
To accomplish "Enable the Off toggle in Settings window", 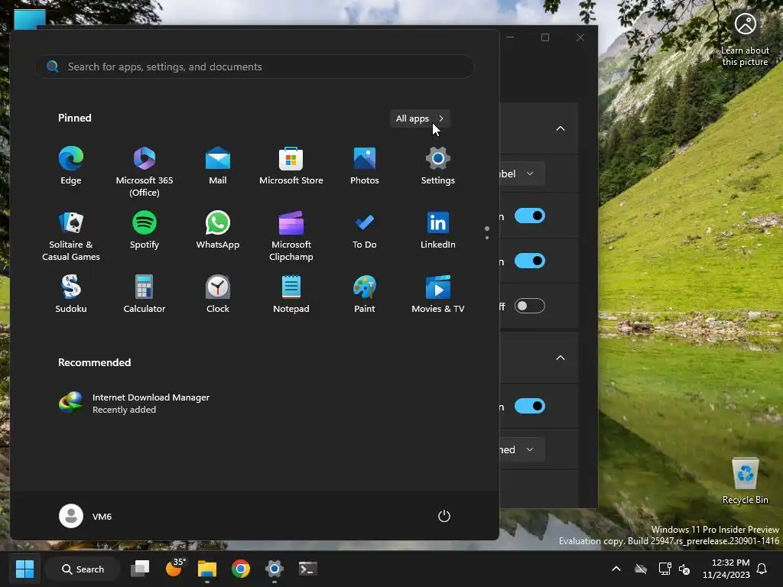I will pyautogui.click(x=530, y=306).
